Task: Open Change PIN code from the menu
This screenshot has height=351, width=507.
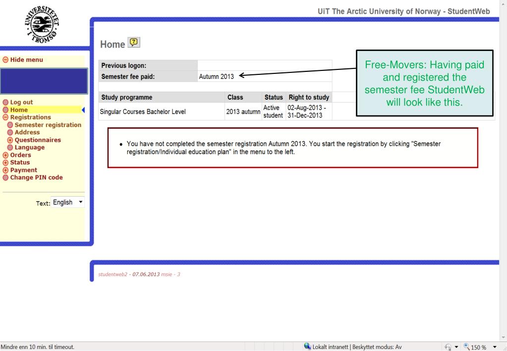Action: pyautogui.click(x=37, y=177)
